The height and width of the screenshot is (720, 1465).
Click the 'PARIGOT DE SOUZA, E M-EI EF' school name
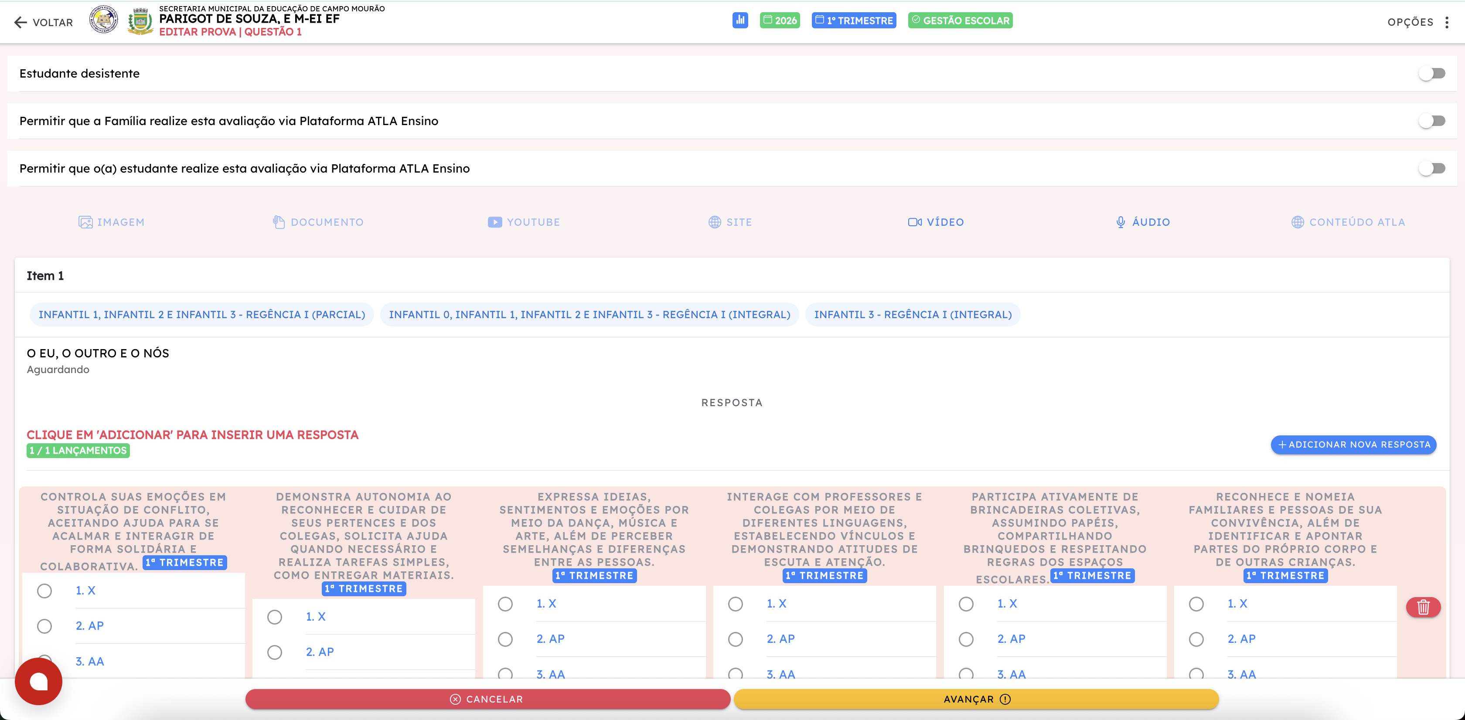249,19
